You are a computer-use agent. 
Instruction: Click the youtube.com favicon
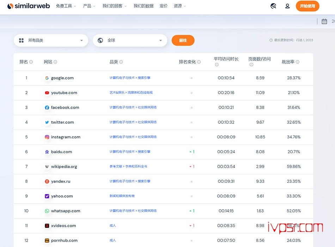(x=47, y=93)
